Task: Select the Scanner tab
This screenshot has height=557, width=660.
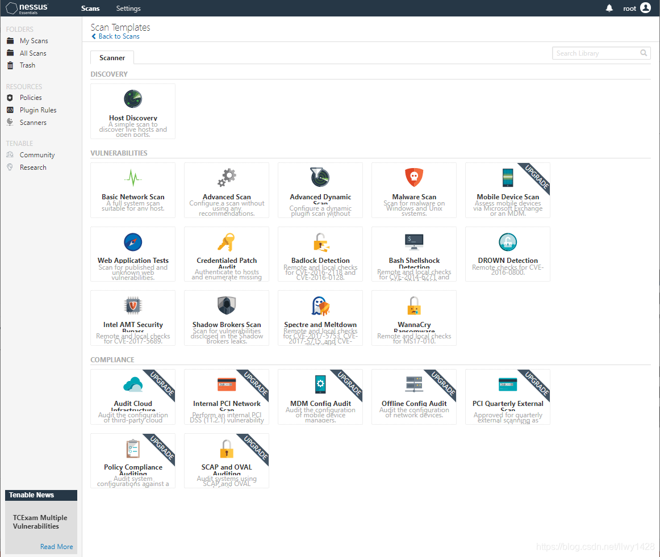Action: 111,57
